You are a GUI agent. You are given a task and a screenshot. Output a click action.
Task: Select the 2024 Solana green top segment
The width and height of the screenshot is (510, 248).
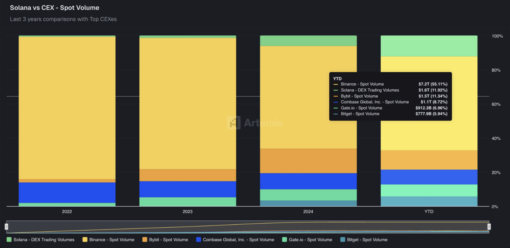tap(308, 41)
